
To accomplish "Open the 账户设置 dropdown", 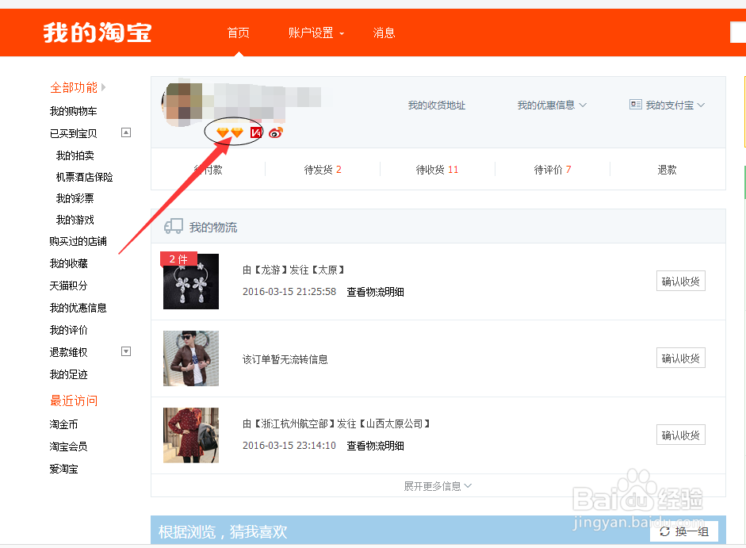I will [316, 33].
